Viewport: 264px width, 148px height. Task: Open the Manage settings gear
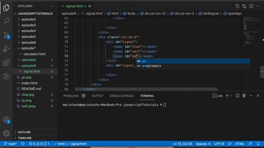(x=6, y=133)
